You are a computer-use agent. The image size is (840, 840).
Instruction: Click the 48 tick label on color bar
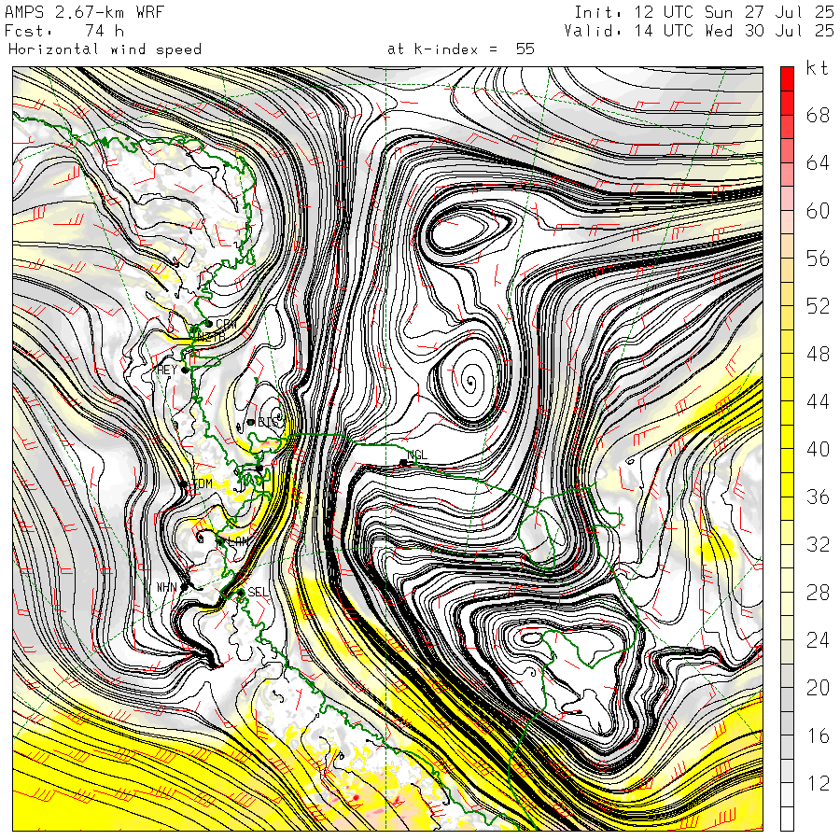(818, 354)
